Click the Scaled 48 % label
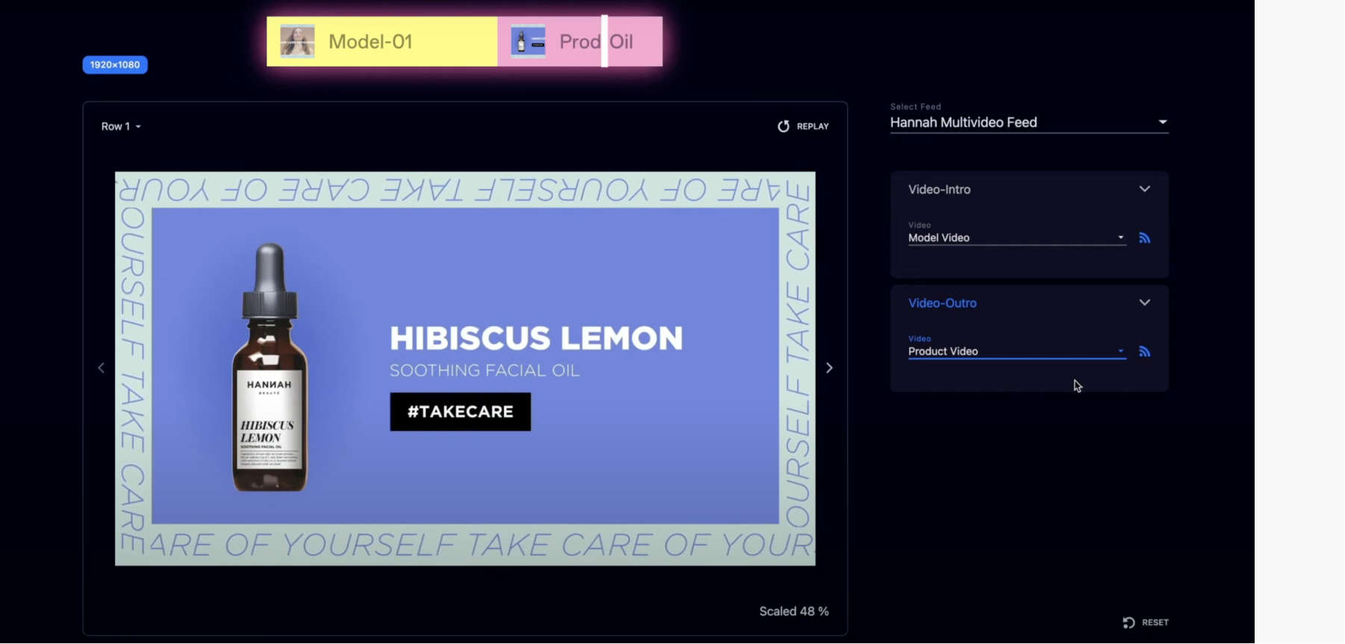 click(x=794, y=611)
